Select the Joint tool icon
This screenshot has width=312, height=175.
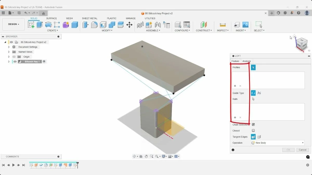pos(158,25)
